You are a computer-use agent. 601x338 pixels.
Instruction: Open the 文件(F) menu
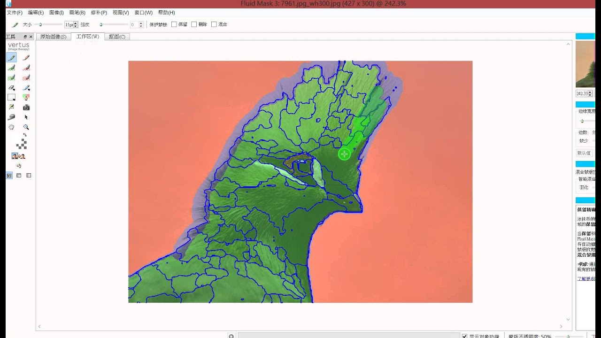pyautogui.click(x=14, y=13)
